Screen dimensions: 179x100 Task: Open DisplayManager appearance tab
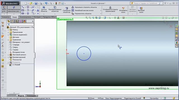[x=24, y=21]
